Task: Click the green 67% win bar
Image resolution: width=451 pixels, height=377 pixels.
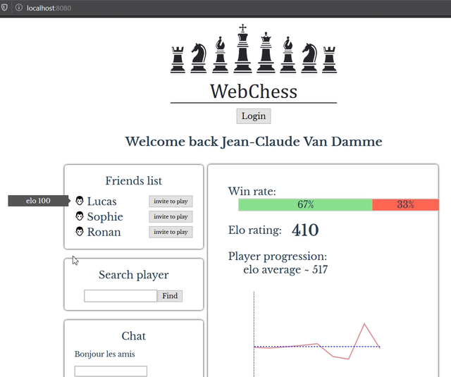Action: pos(305,205)
